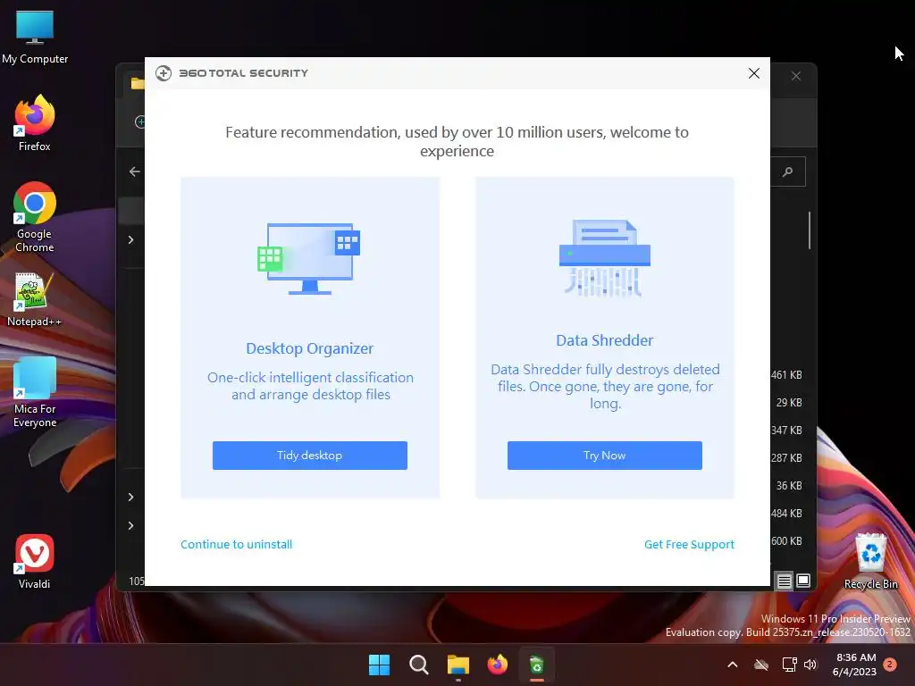
Task: Open notifications badge showing 2
Action: coord(890,664)
